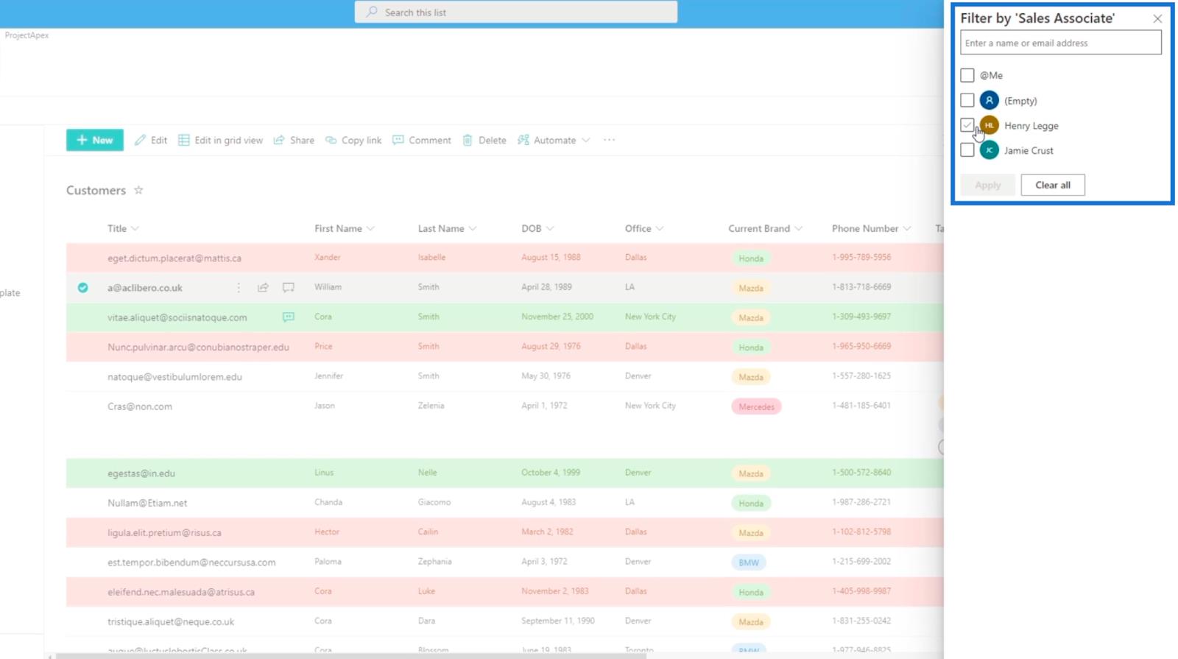This screenshot has height=659, width=1178.
Task: Open the Phone Number column dropdown
Action: [907, 228]
